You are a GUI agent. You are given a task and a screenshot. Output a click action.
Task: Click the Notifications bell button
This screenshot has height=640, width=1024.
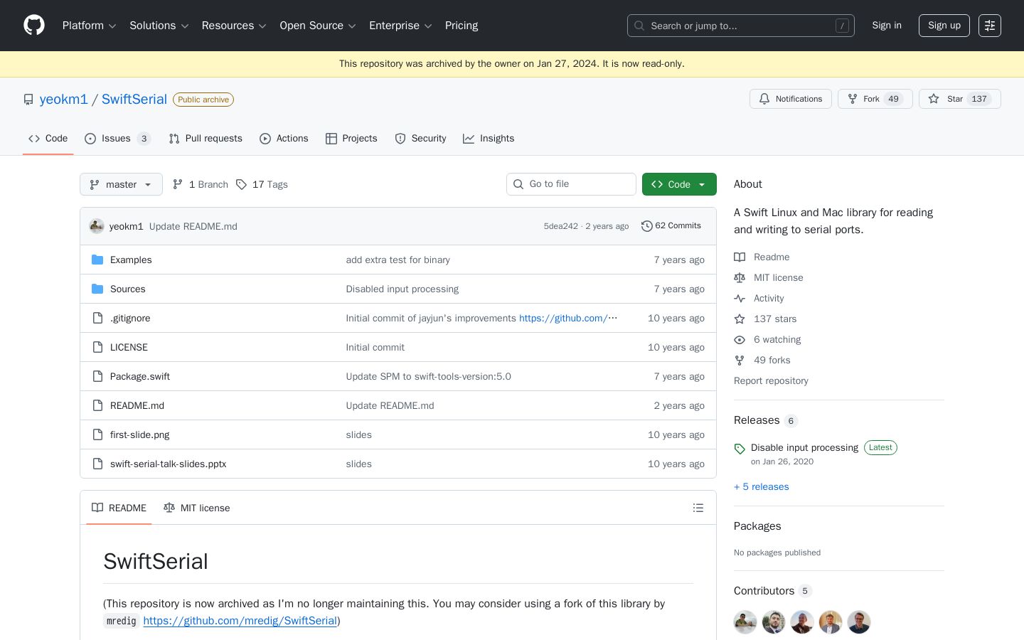pos(791,99)
